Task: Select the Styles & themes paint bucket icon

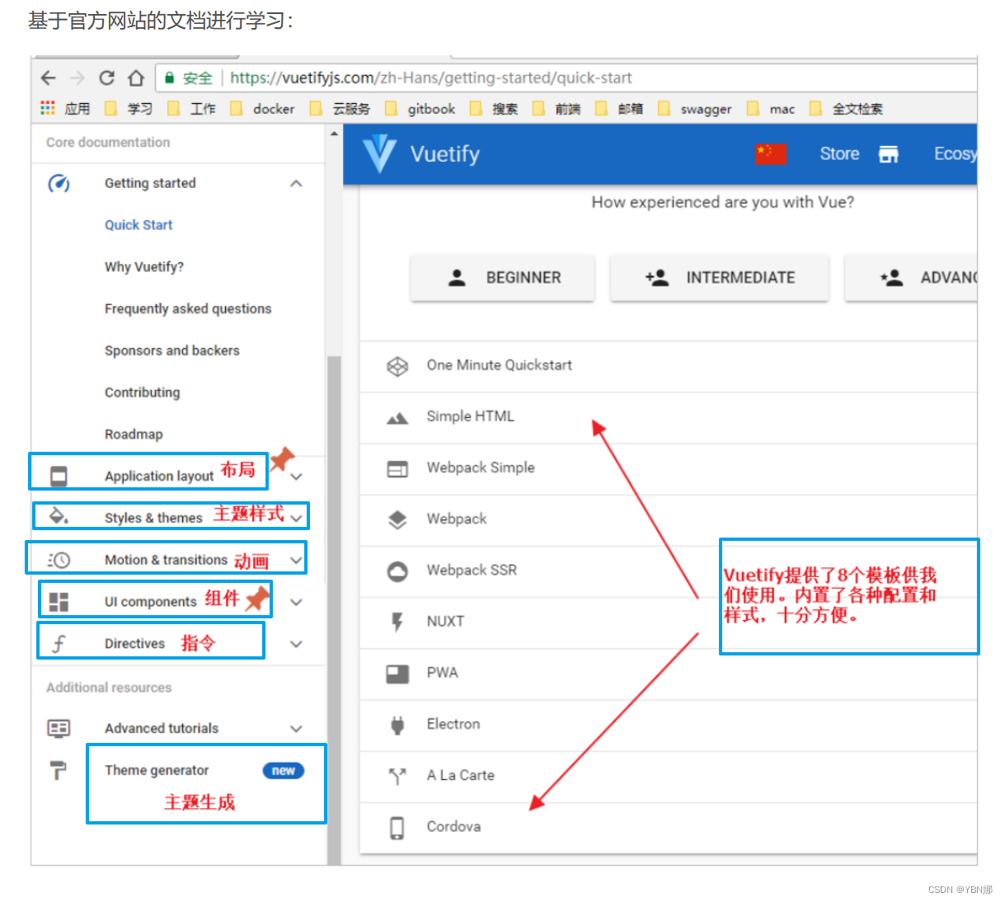Action: (59, 517)
